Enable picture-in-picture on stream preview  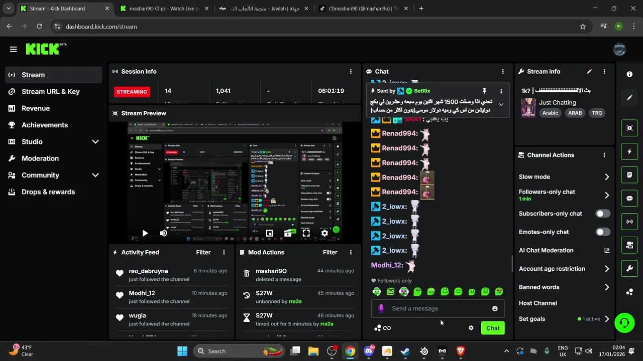[x=269, y=233]
